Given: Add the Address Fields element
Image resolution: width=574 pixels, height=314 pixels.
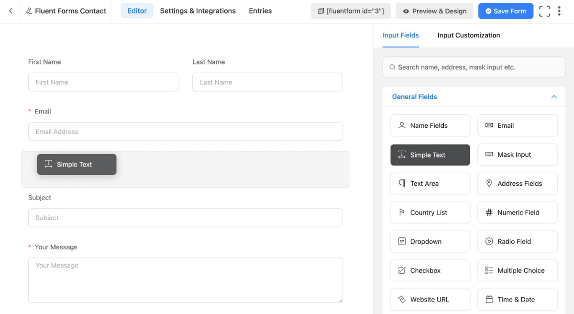Looking at the screenshot, I should pyautogui.click(x=517, y=183).
